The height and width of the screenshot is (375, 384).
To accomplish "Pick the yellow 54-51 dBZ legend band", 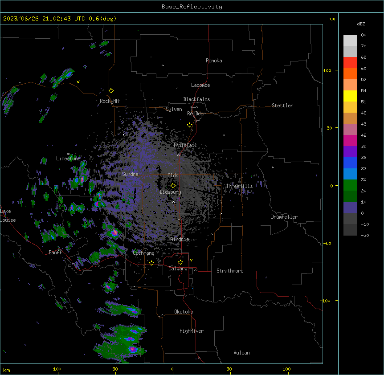I will tap(350, 96).
